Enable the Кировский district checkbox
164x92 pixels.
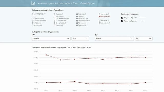point(55,14)
